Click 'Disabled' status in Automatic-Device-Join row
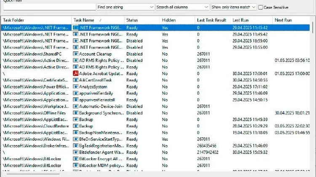The height and width of the screenshot is (177, 316). click(x=134, y=106)
